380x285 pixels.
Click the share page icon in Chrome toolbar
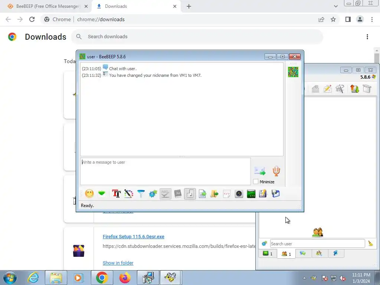pos(321,19)
